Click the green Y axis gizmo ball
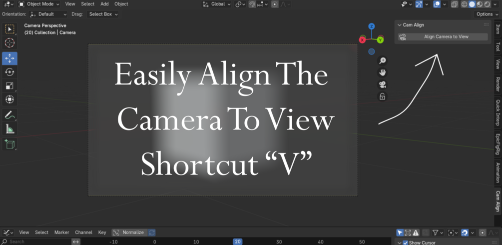This screenshot has width=502, height=245. click(x=380, y=40)
